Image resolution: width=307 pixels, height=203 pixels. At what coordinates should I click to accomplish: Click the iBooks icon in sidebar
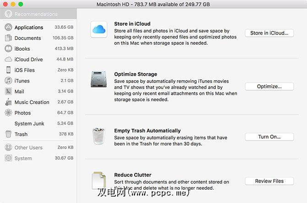(x=8, y=48)
